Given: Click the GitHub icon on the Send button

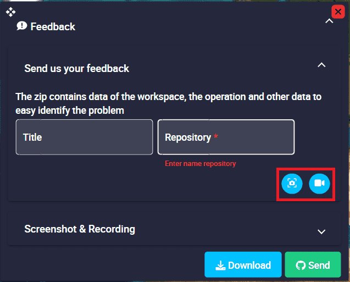Looking at the screenshot, I should tap(301, 266).
